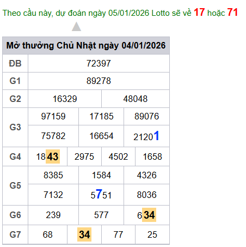This screenshot has width=246, height=247.
Task: Select G6 number 239
Action: point(53,215)
